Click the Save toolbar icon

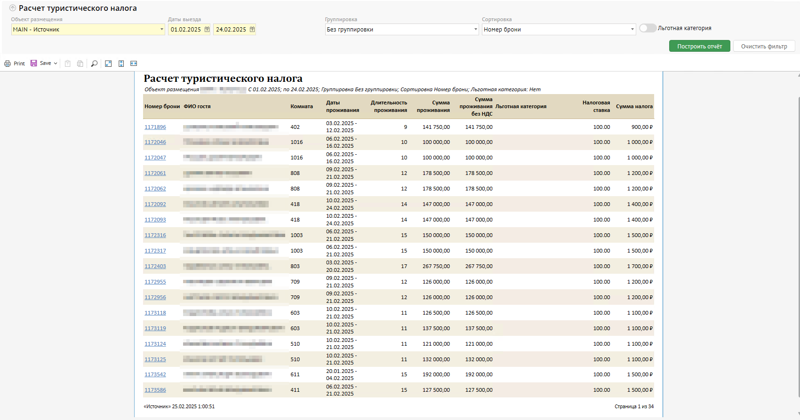point(34,63)
